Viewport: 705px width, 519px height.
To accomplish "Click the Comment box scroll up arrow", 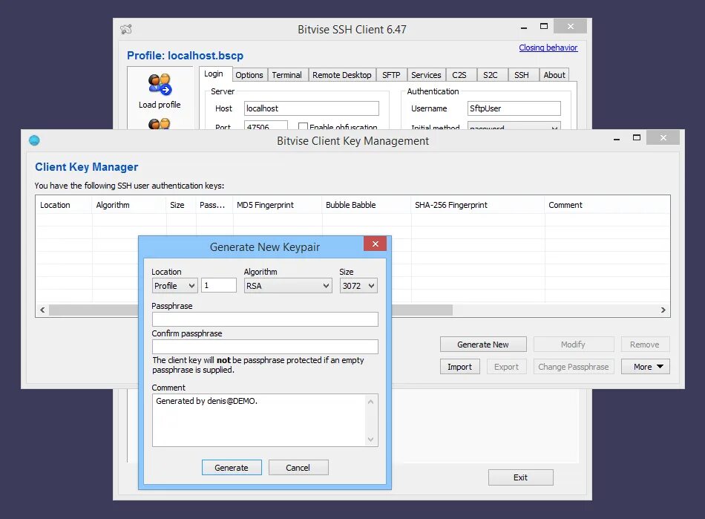I will 370,402.
